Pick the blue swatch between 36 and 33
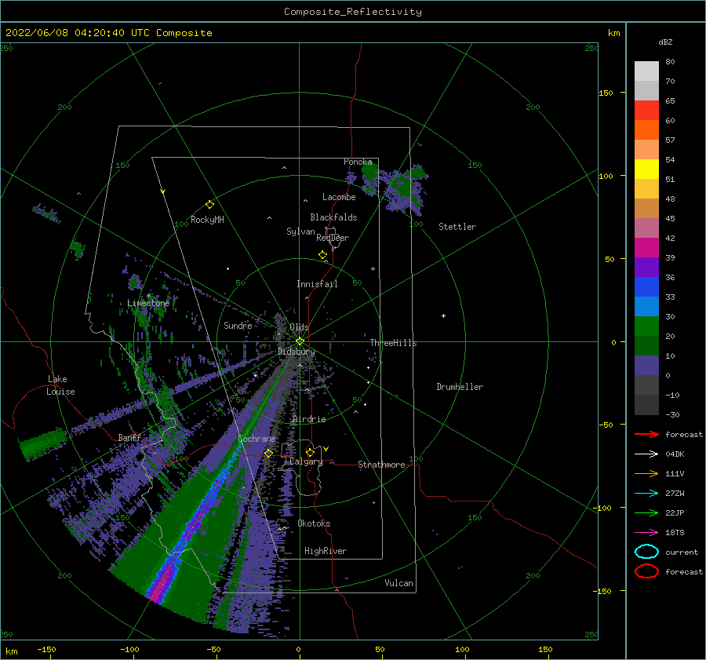The width and height of the screenshot is (706, 660). 646,286
